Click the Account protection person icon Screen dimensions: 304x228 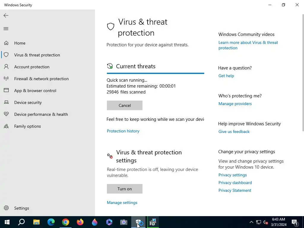[x=6, y=67]
